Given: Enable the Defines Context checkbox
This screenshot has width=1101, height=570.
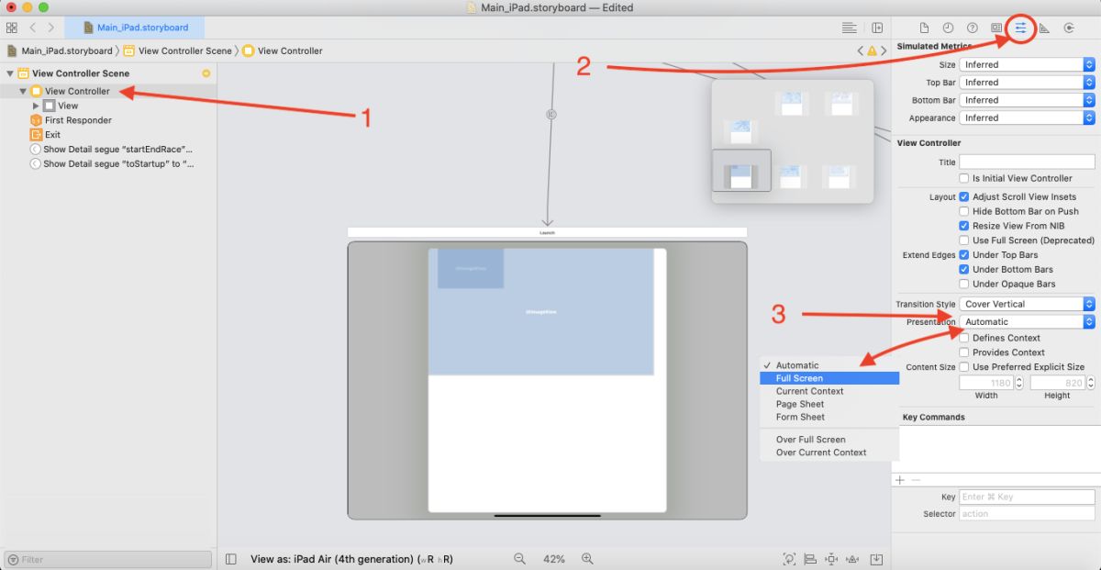Looking at the screenshot, I should click(964, 338).
